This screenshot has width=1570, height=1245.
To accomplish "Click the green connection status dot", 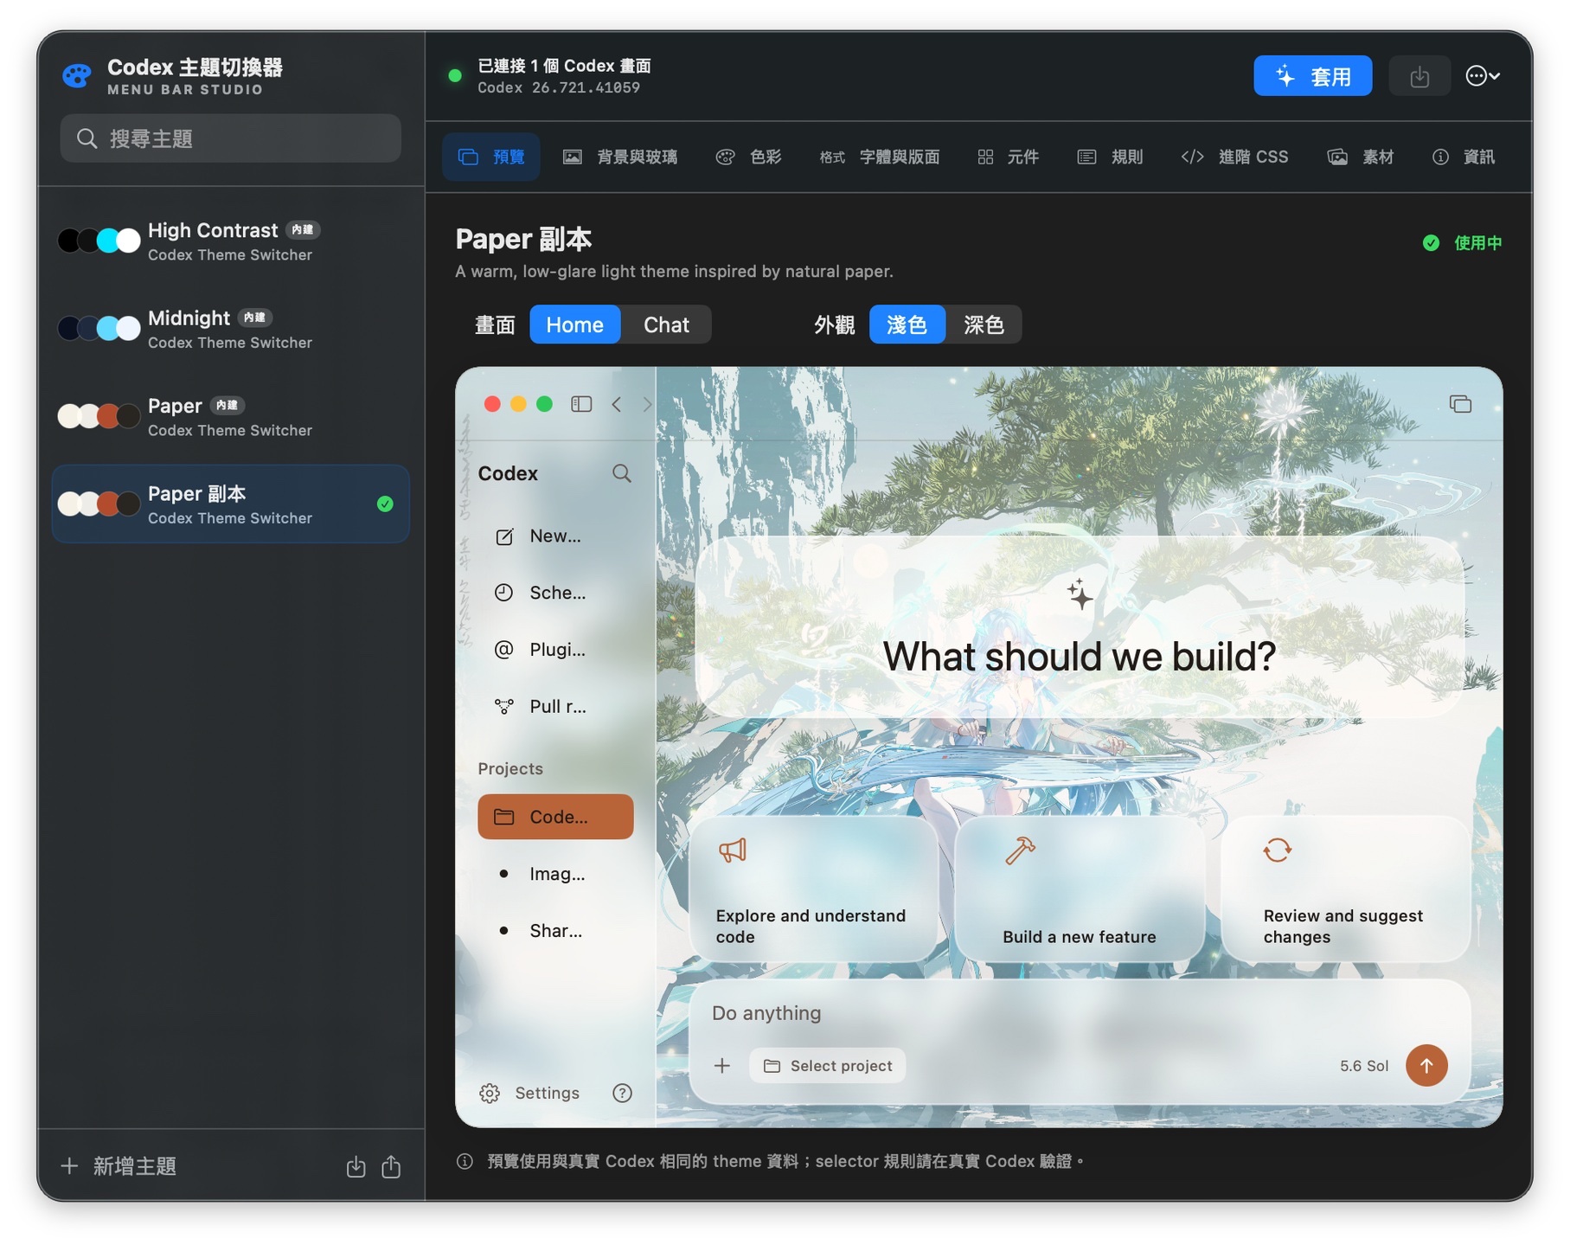I will tap(454, 76).
